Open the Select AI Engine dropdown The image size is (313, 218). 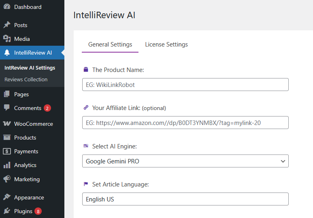[x=185, y=161]
